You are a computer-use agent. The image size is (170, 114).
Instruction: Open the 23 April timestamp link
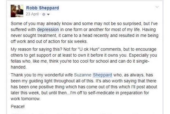[x=32, y=14]
